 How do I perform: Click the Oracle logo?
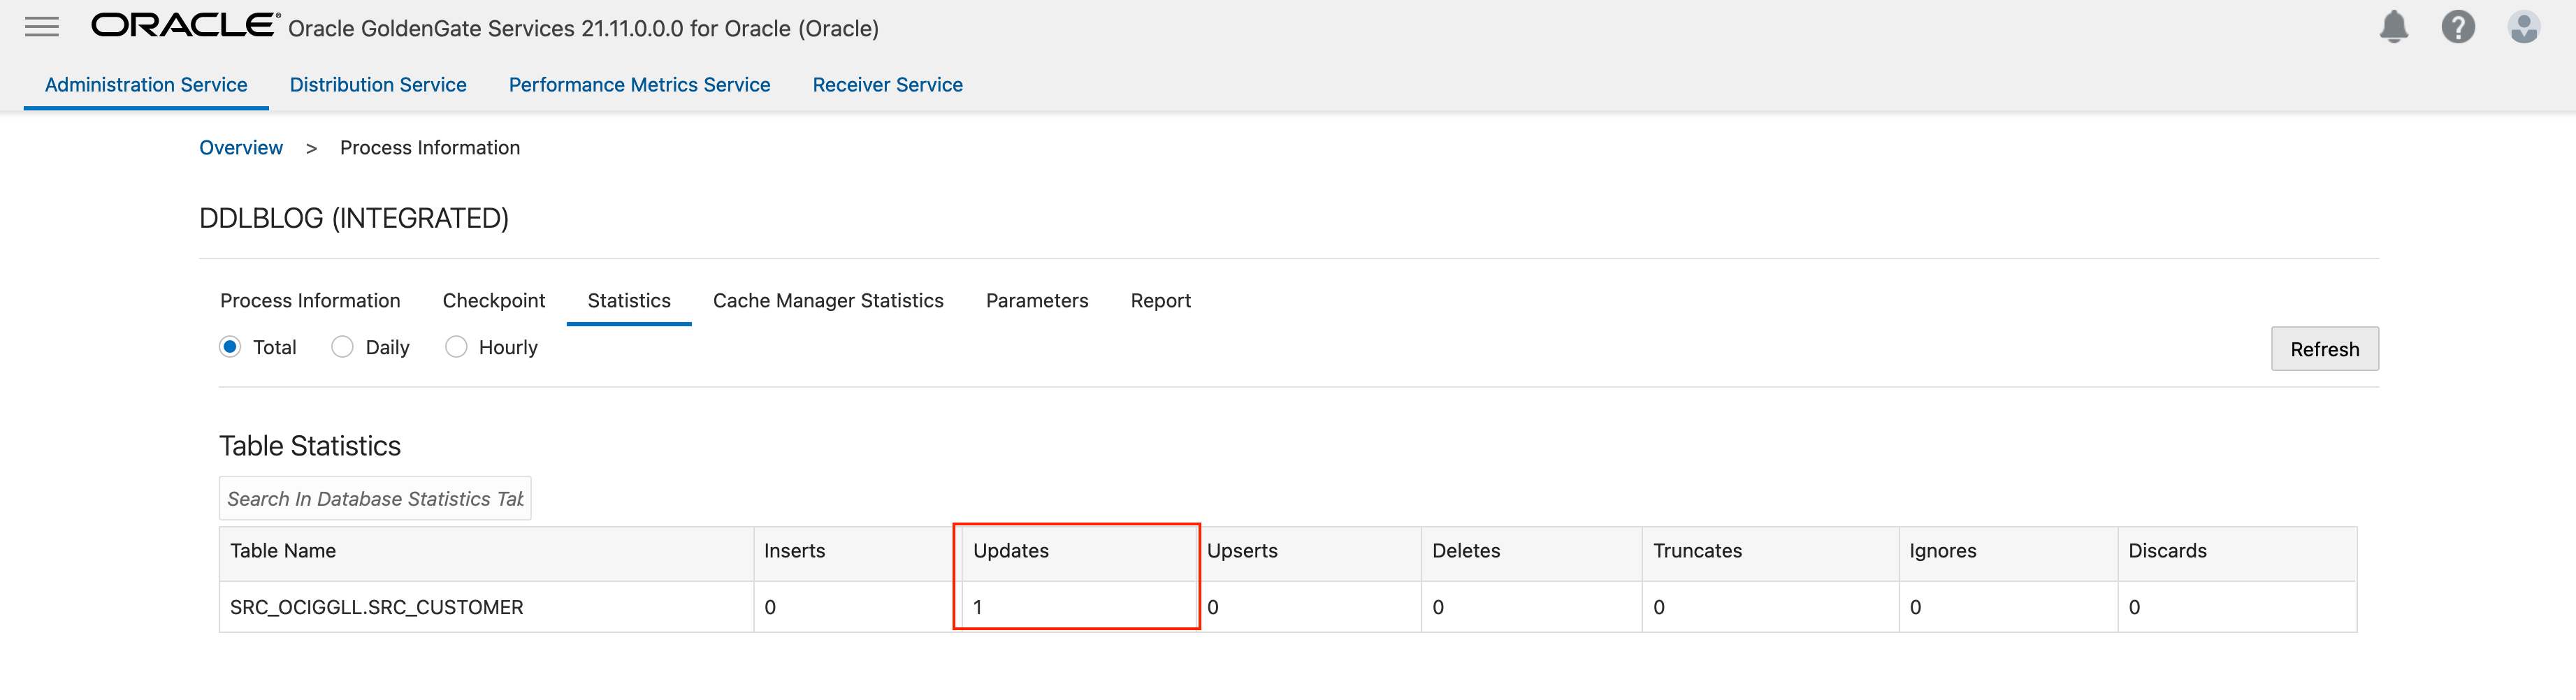[184, 26]
